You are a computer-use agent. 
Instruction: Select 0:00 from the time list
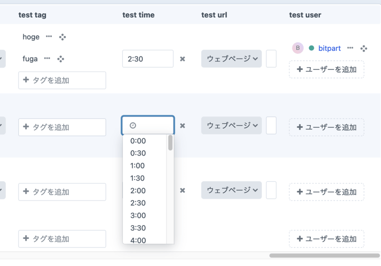(138, 141)
